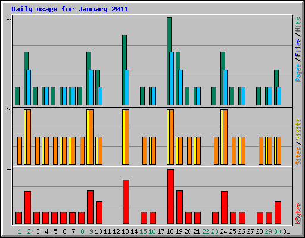Select the day "13" label on the x-axis

coord(125,231)
